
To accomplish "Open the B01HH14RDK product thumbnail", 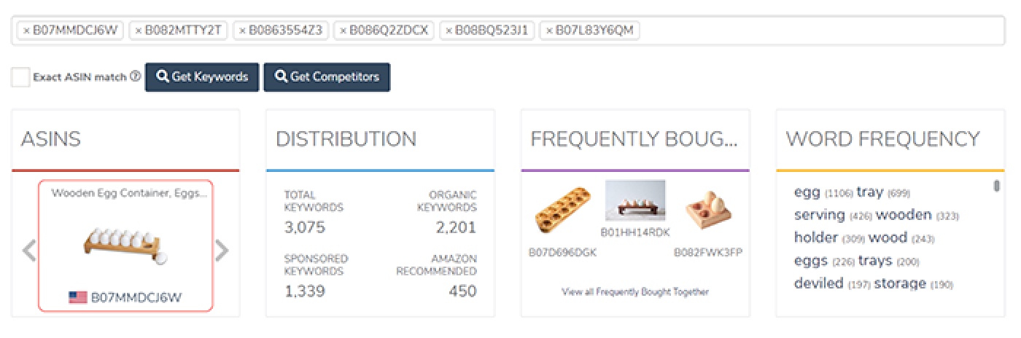I will (634, 202).
